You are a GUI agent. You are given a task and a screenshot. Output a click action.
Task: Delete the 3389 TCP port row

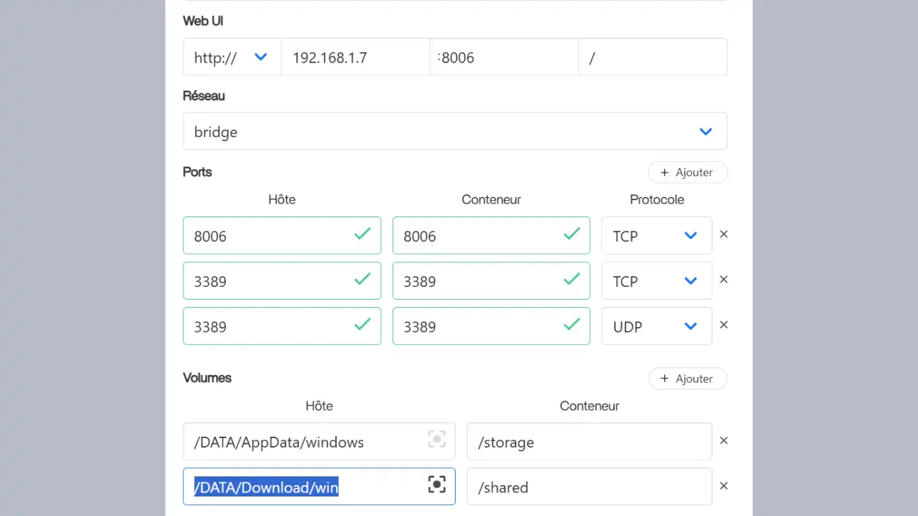724,279
